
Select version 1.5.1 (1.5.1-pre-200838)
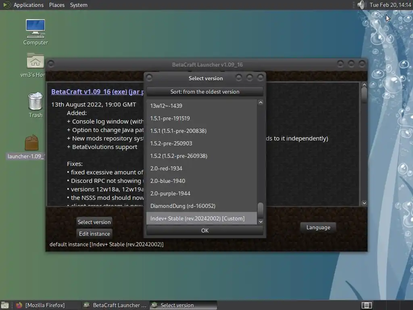(x=202, y=131)
